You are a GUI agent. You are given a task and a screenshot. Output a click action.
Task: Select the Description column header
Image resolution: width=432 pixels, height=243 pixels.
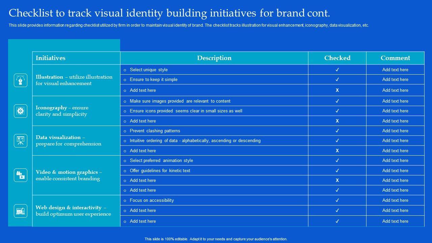pyautogui.click(x=214, y=58)
